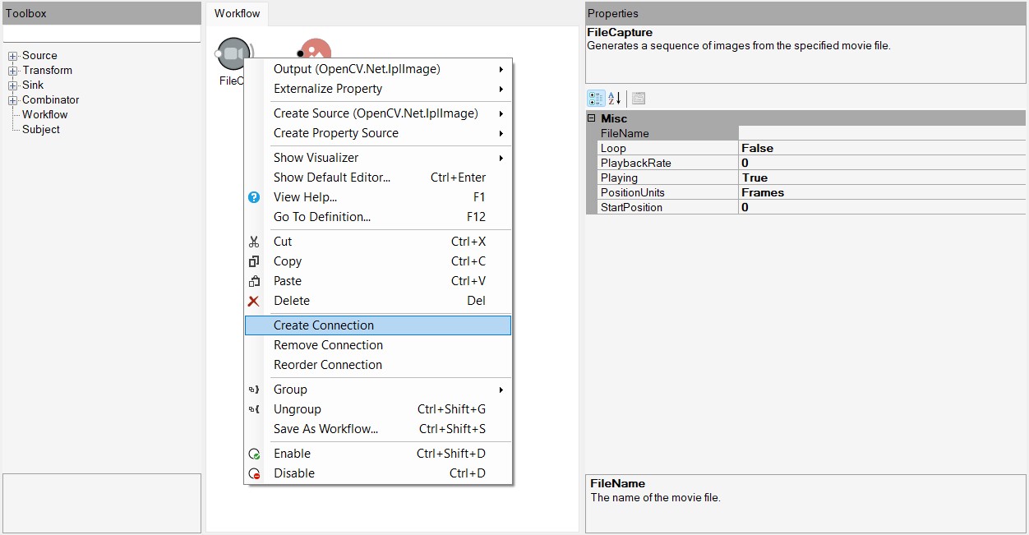Choose Show Default Editor menu item
Viewport: 1029px width, 535px height.
(378, 178)
